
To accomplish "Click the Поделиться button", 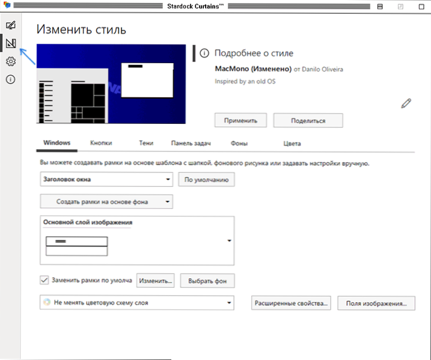I will pyautogui.click(x=308, y=121).
